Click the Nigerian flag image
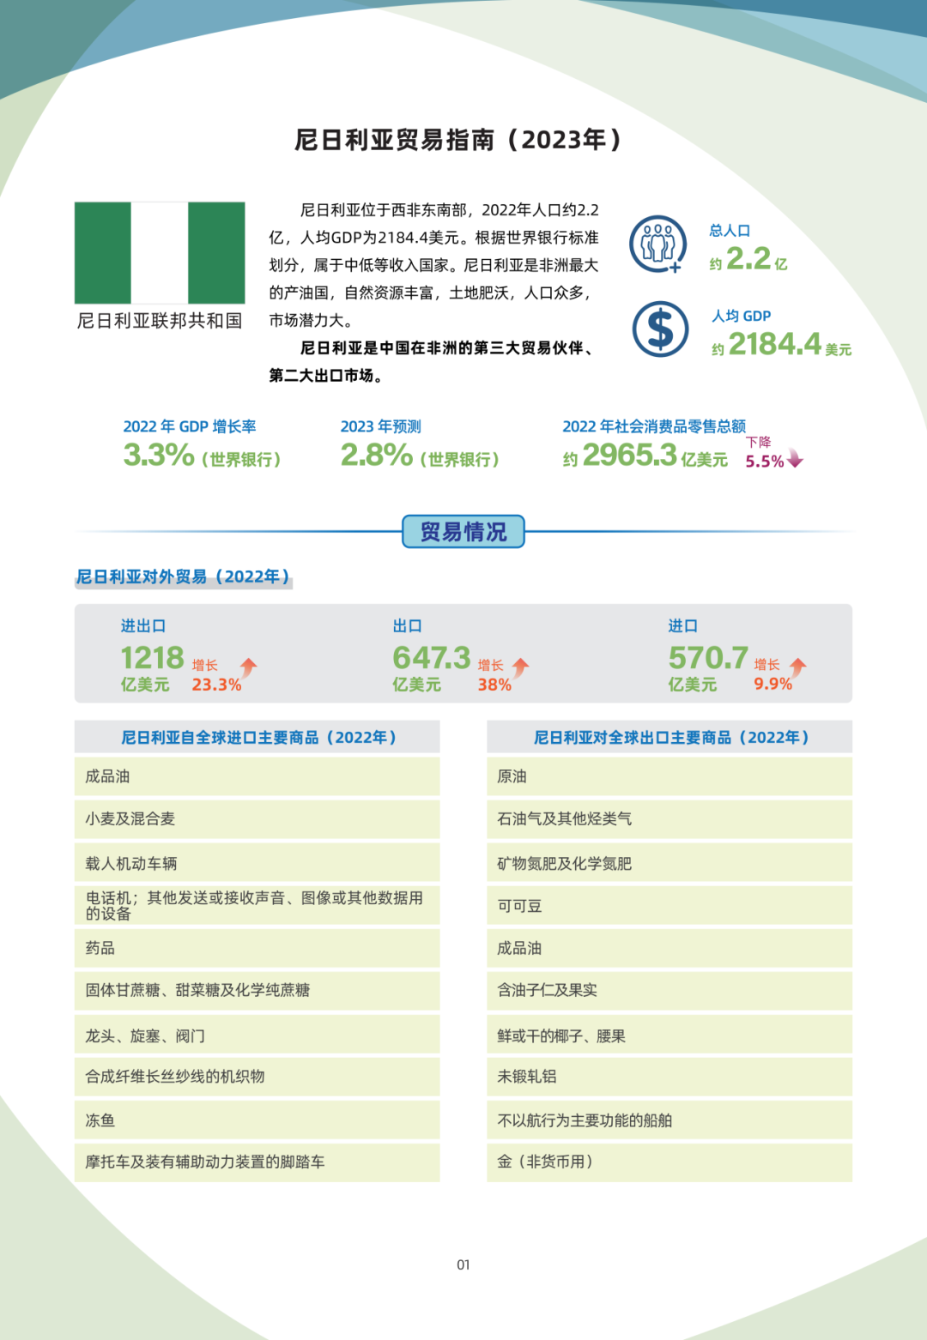Screen dimensions: 927x1340 tap(160, 253)
